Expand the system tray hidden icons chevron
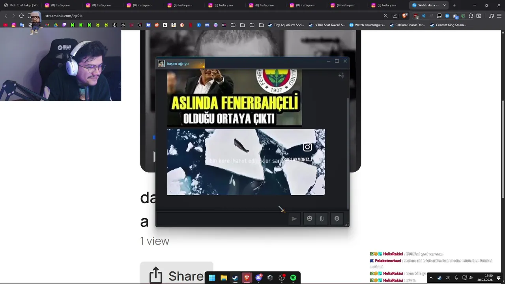Viewport: 505px width, 284px height. 431,278
